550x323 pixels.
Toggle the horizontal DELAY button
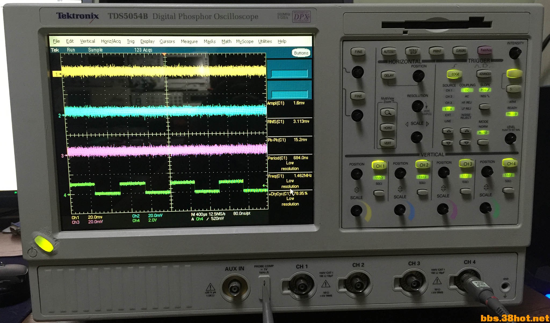tap(389, 75)
